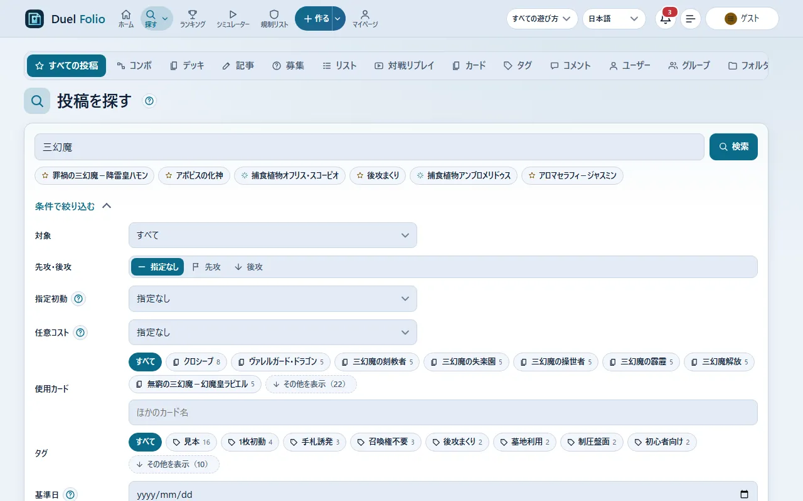Open the すべての遊び方 dropdown

pyautogui.click(x=542, y=19)
